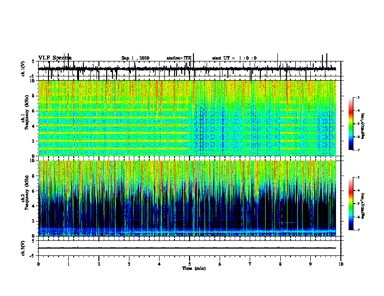Click the "ch.1(V)" axis label
This screenshot has width=384, height=296.
pos(23,69)
